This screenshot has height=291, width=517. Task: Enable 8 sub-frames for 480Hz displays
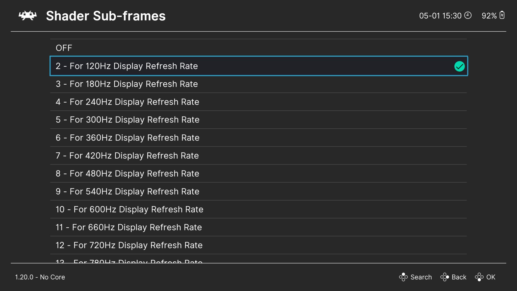127,173
